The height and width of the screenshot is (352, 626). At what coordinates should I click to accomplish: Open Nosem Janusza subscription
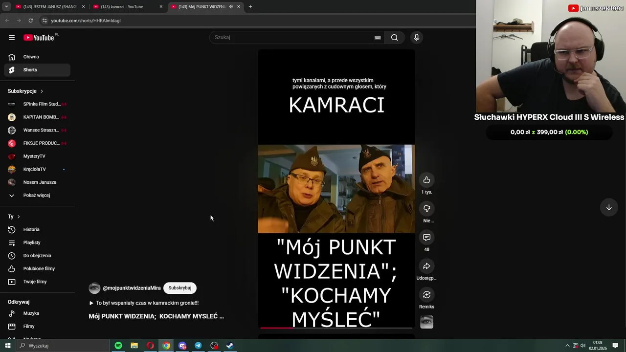click(x=37, y=182)
